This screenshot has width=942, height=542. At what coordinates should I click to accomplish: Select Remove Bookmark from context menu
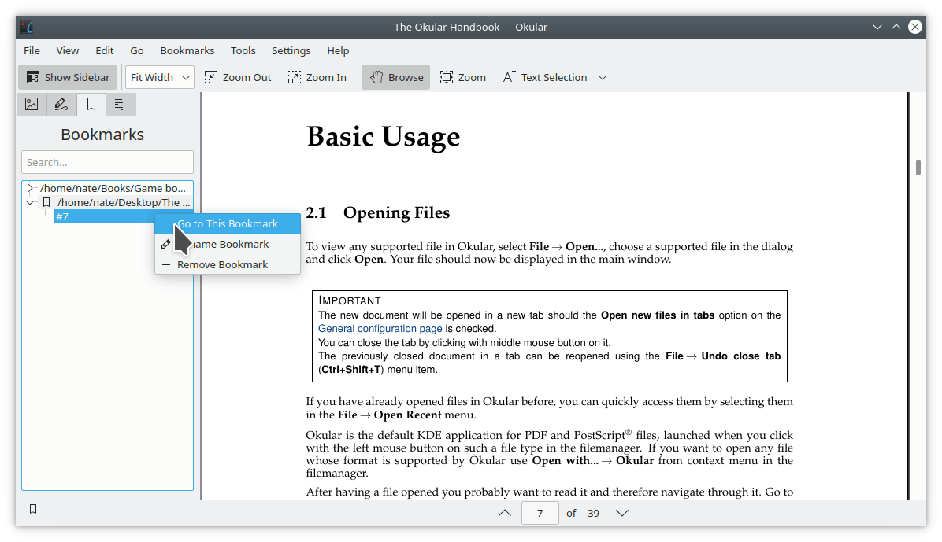coord(223,264)
